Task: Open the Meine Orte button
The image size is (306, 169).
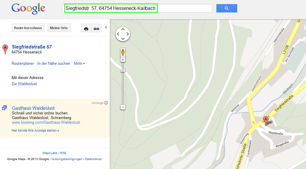Action: pos(59,28)
